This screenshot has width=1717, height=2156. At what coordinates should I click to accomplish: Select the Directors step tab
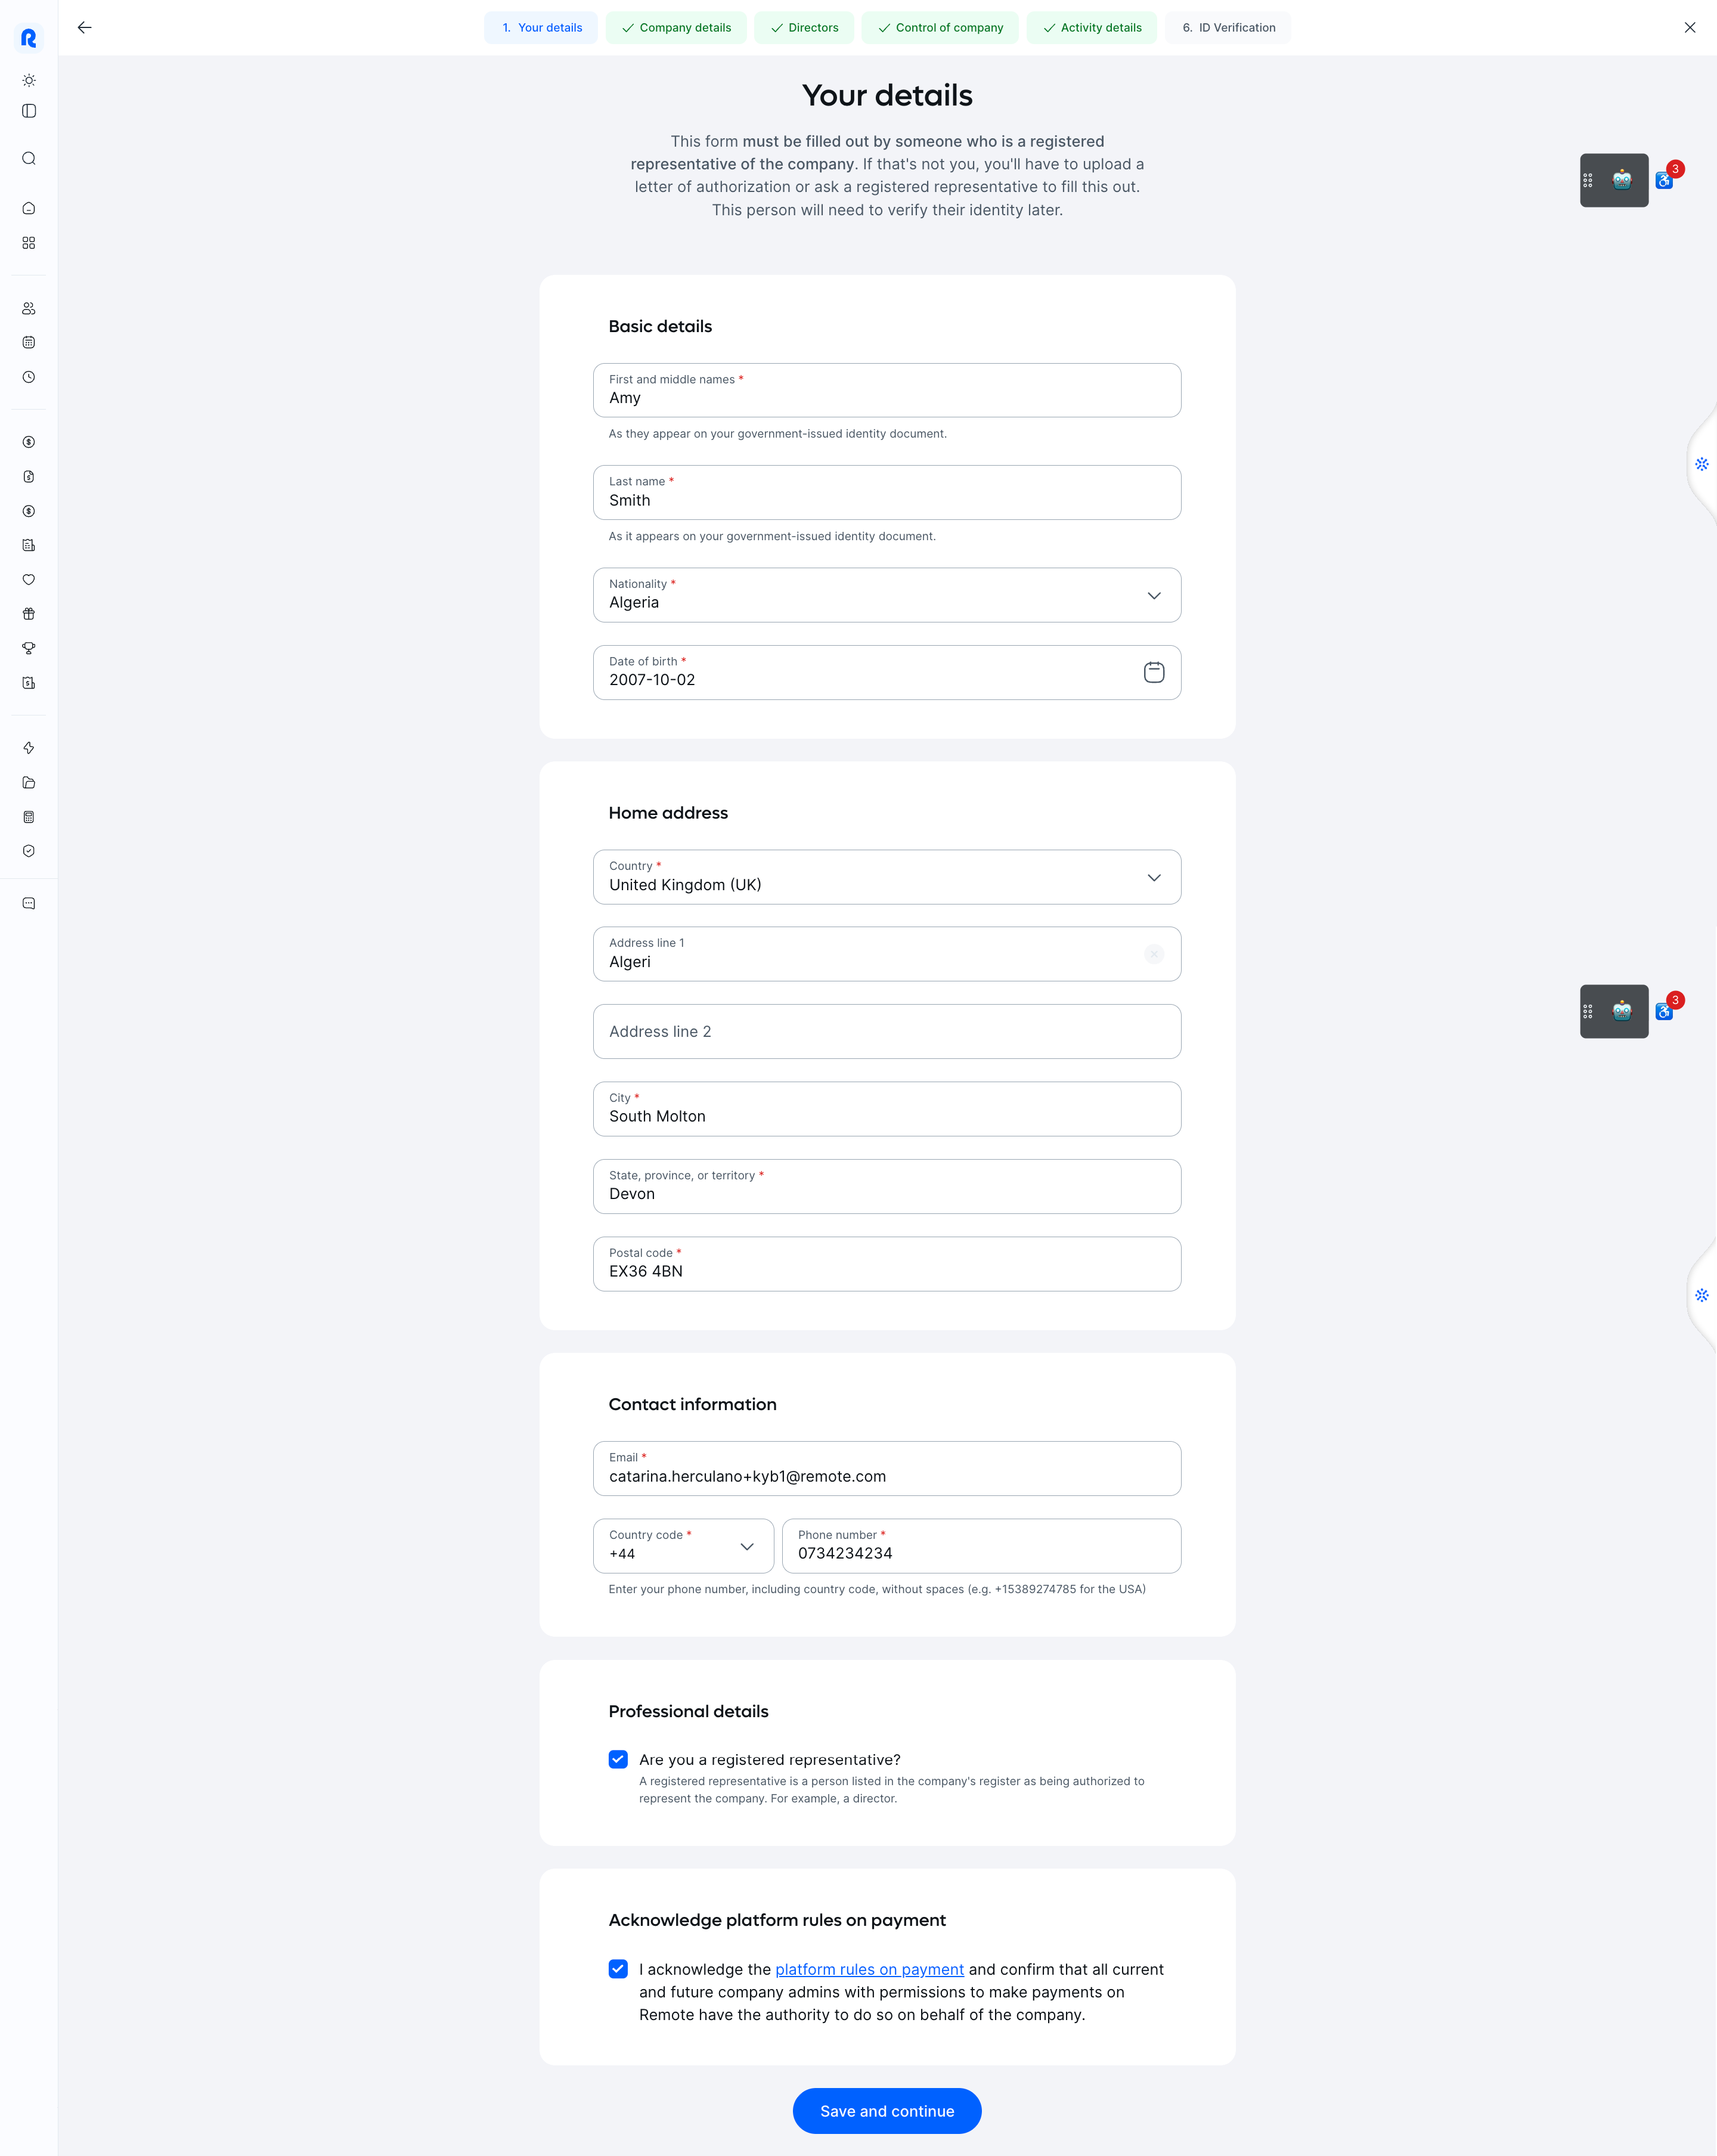coord(804,28)
